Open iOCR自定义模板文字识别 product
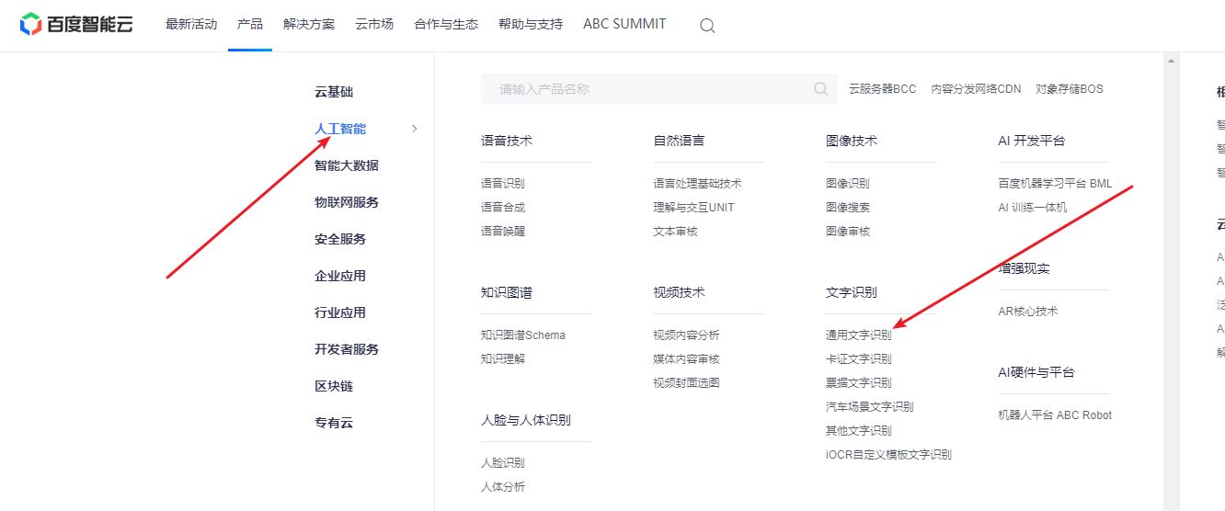 click(x=888, y=455)
